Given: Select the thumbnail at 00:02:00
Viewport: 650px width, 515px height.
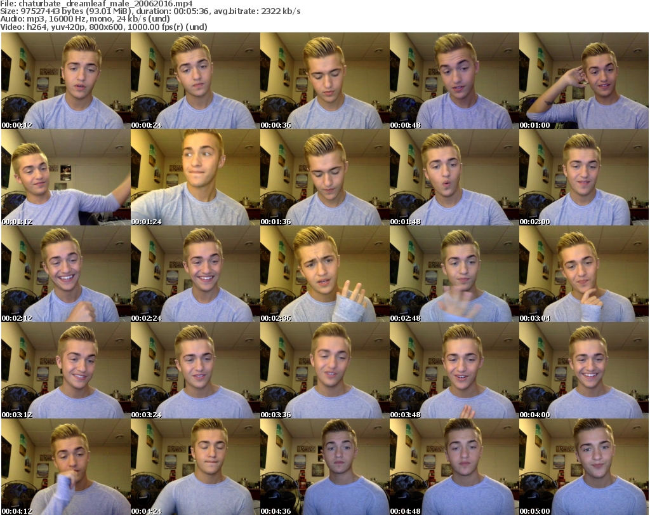Looking at the screenshot, I should tap(584, 177).
